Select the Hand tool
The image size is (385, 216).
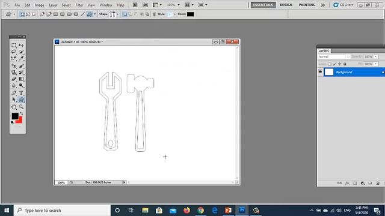coord(14,107)
